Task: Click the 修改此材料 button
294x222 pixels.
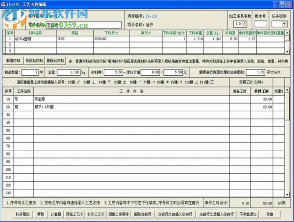Action: [34, 61]
